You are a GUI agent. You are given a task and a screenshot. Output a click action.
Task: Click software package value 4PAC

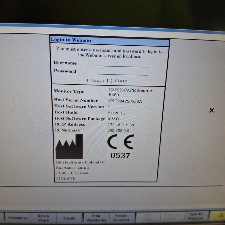113,119
